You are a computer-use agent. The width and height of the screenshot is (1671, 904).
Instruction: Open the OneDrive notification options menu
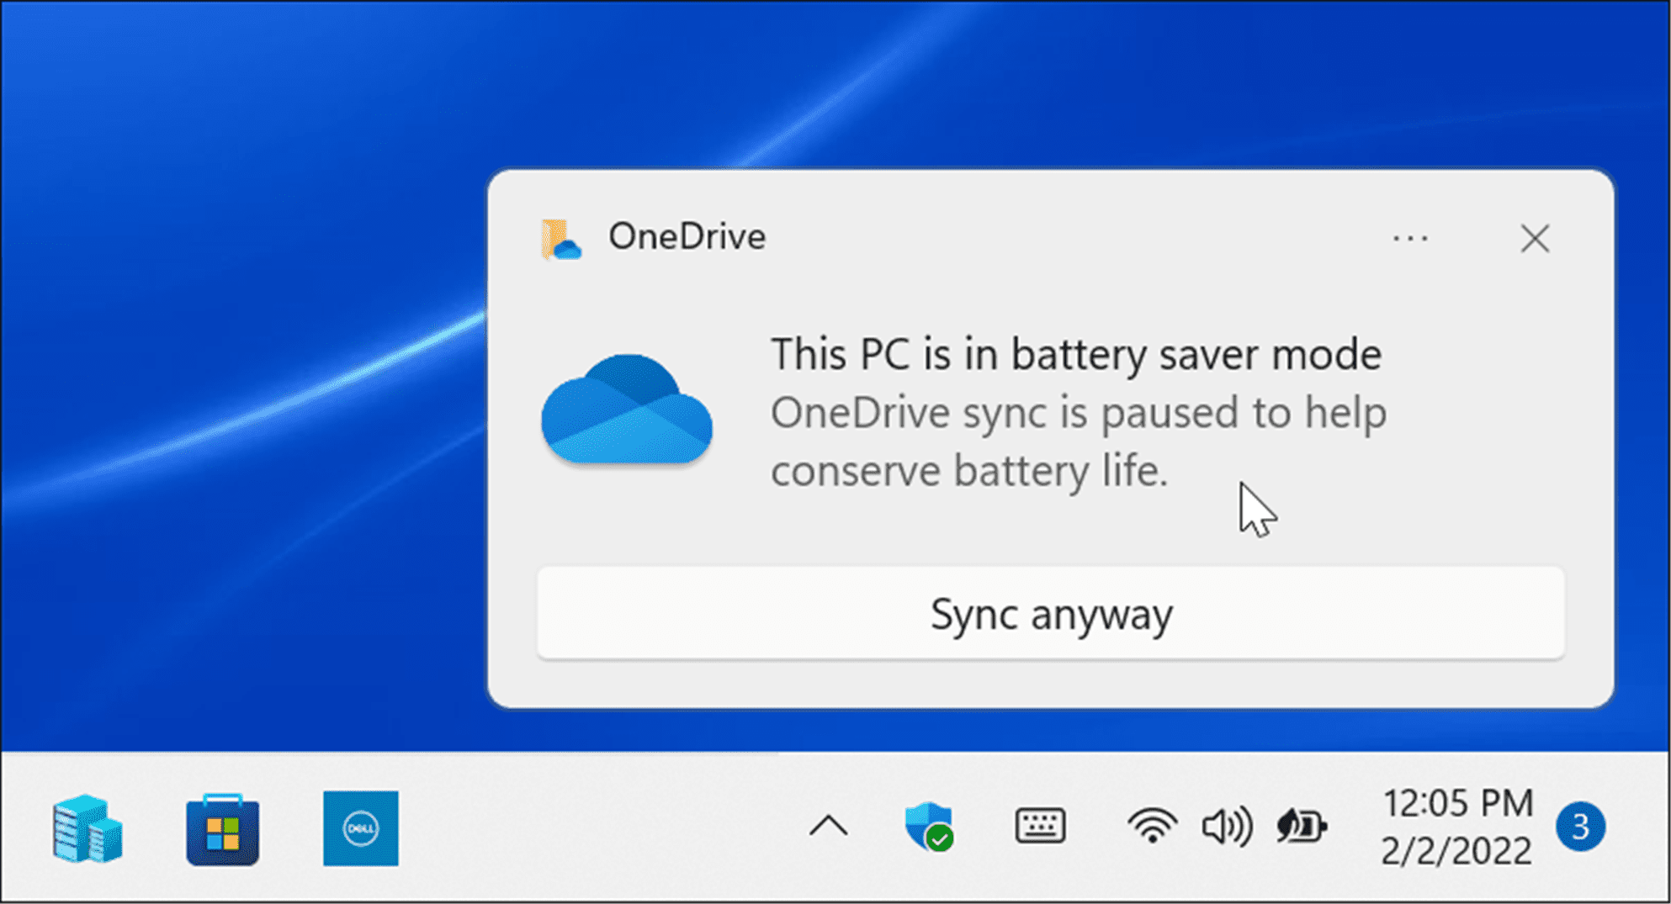[x=1410, y=239]
